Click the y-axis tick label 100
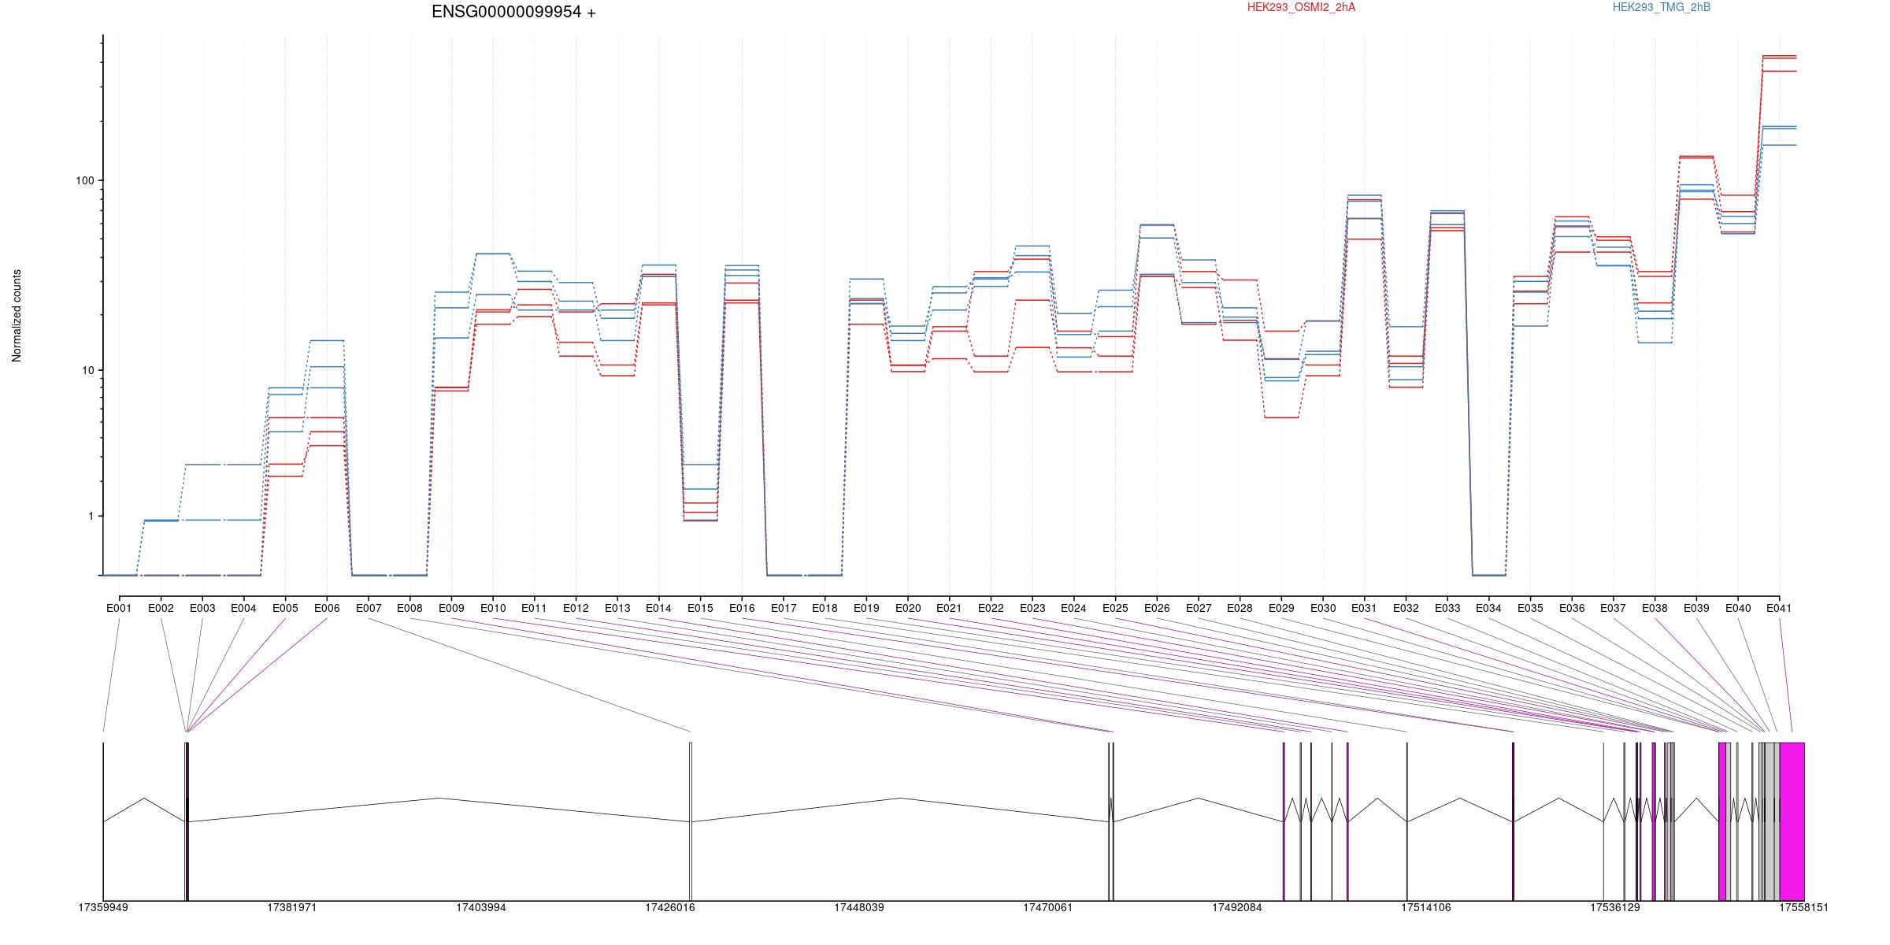The height and width of the screenshot is (945, 1890). [84, 180]
